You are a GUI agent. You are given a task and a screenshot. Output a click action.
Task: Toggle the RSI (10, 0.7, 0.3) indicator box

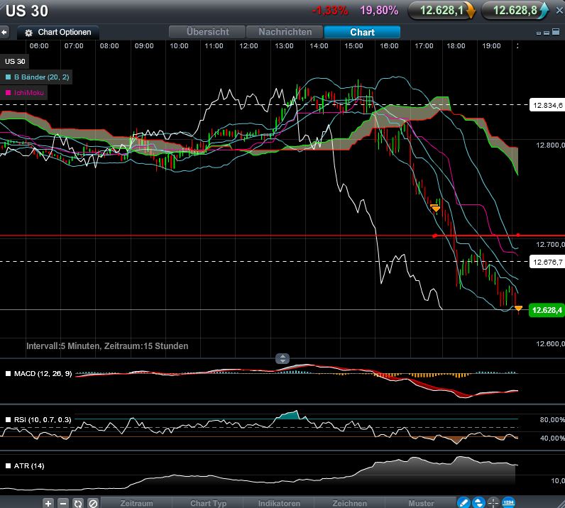[9, 420]
